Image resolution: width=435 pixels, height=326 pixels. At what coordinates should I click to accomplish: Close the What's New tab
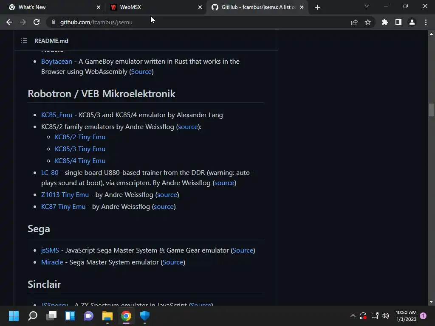(x=99, y=7)
